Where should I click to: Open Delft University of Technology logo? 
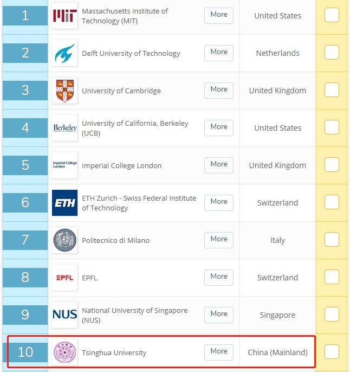64,53
